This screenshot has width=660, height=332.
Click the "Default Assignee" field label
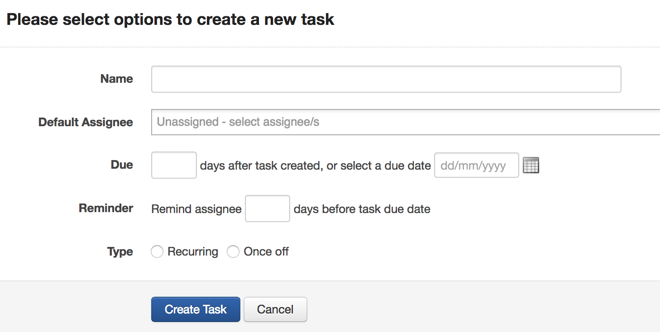click(86, 122)
